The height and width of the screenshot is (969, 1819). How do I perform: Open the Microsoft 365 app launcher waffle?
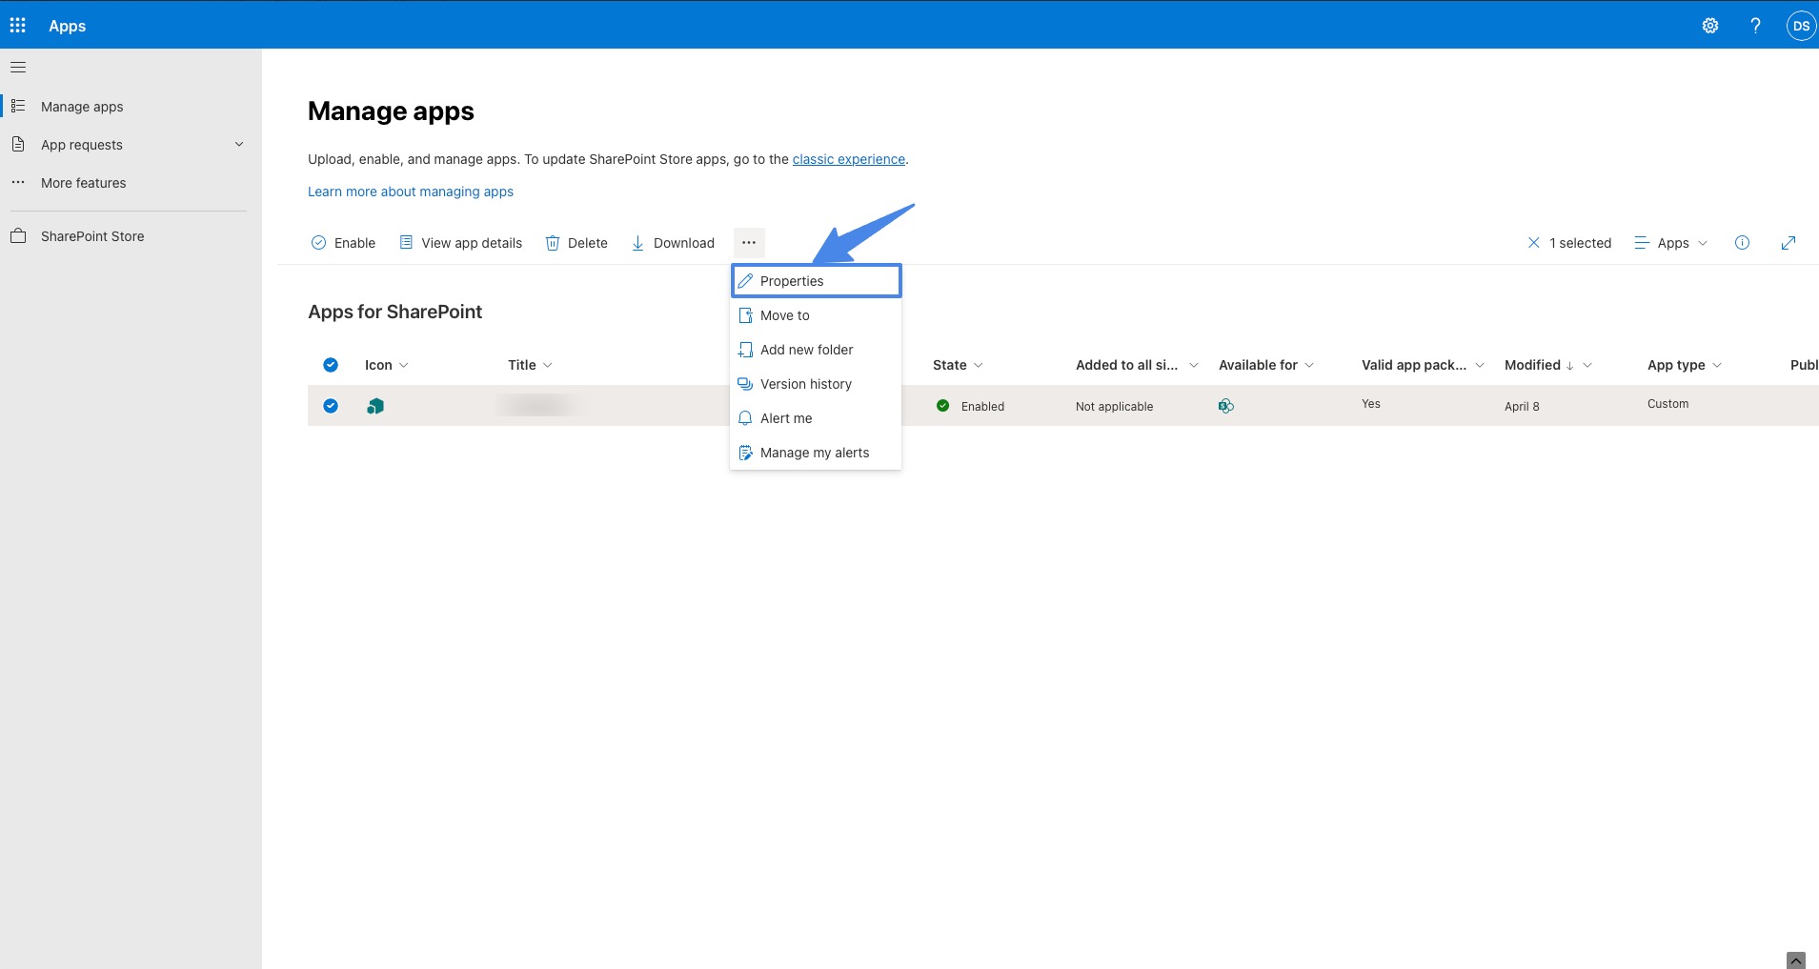click(17, 25)
